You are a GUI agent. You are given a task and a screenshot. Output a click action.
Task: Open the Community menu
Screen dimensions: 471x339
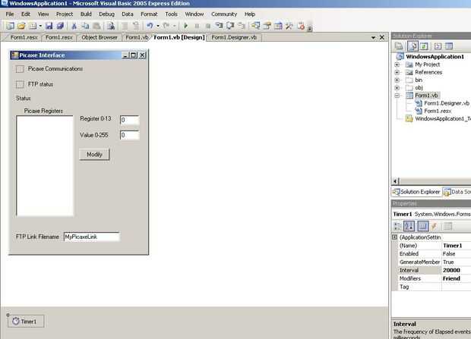pyautogui.click(x=224, y=14)
